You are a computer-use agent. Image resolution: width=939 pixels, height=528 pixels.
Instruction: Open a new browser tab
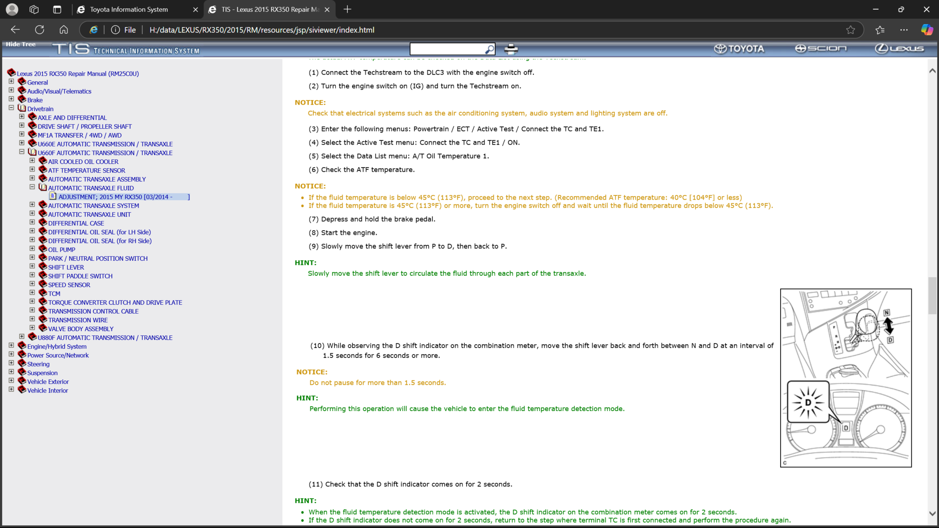coord(347,9)
